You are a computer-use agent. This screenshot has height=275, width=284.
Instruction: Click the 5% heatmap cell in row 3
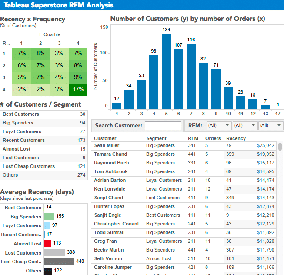pyautogui.click(x=22, y=77)
